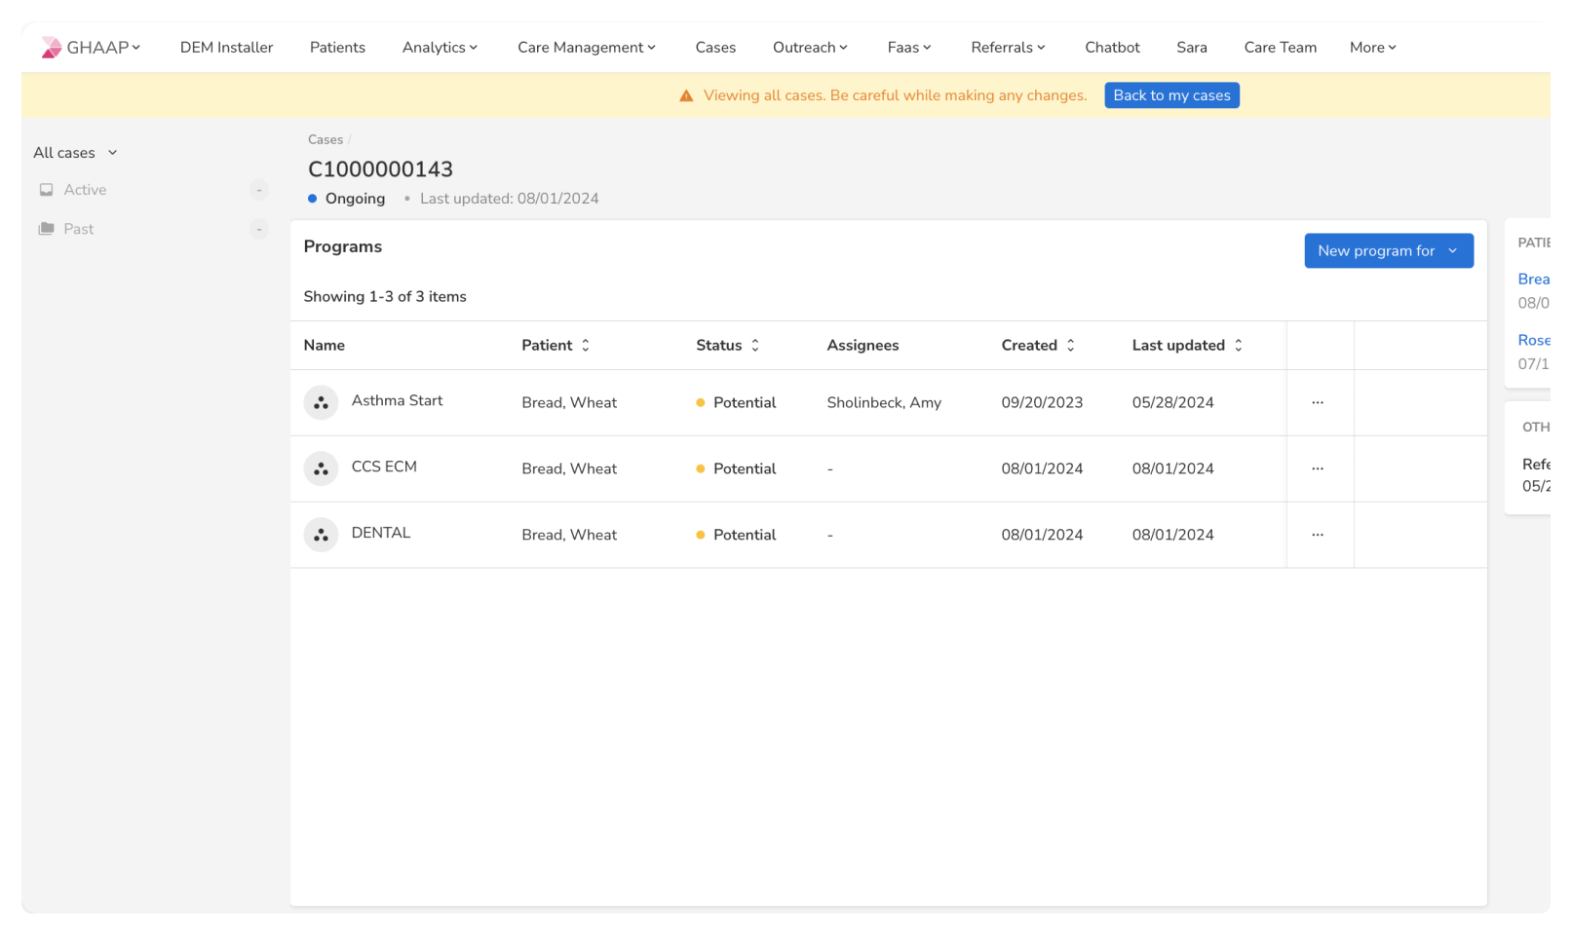
Task: Open the Care Team page
Action: click(x=1281, y=48)
